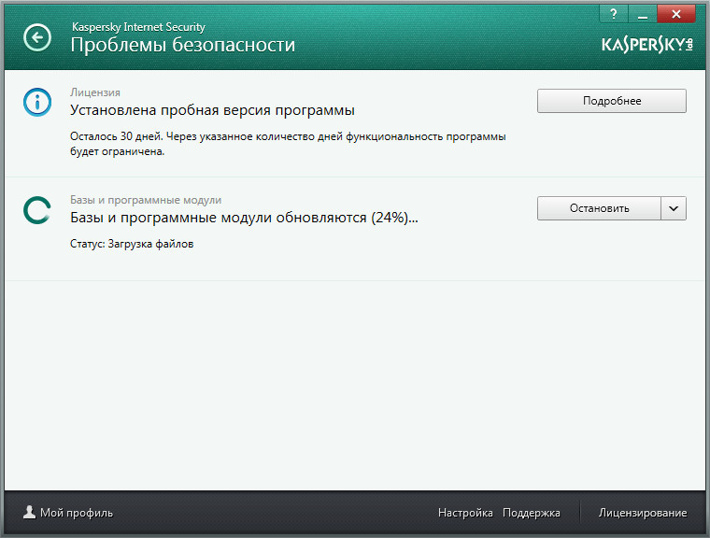Click the gray Базы и программные модули label

tap(146, 200)
